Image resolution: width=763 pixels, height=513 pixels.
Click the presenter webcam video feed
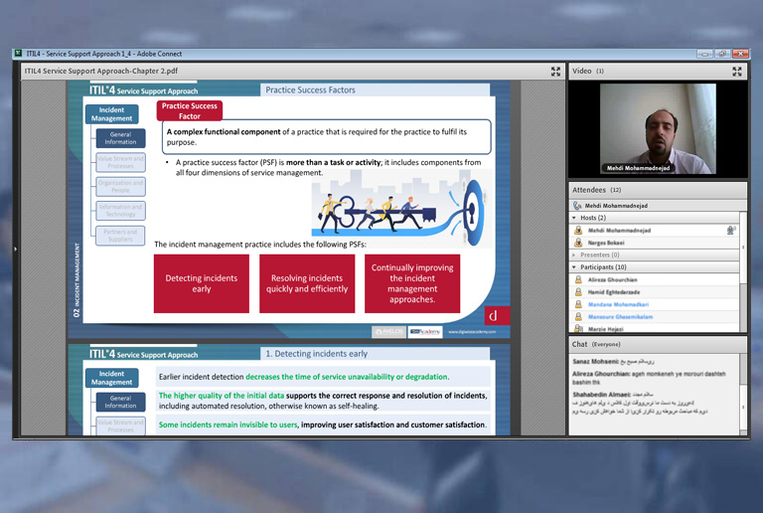click(x=658, y=128)
